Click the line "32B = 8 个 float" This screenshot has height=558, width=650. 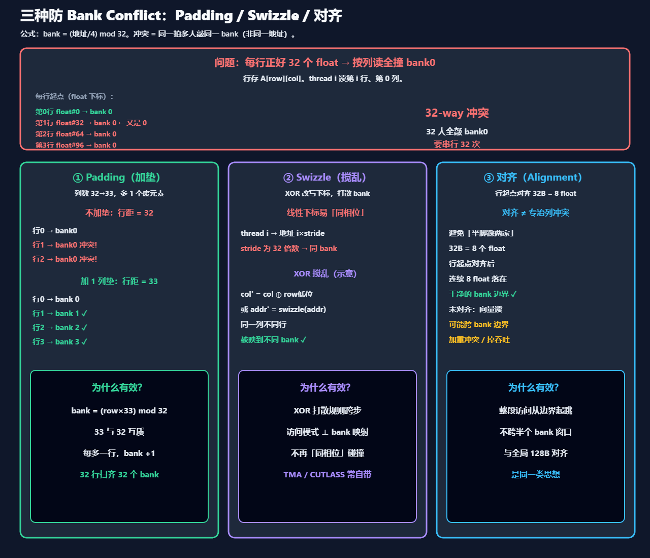[x=477, y=248]
